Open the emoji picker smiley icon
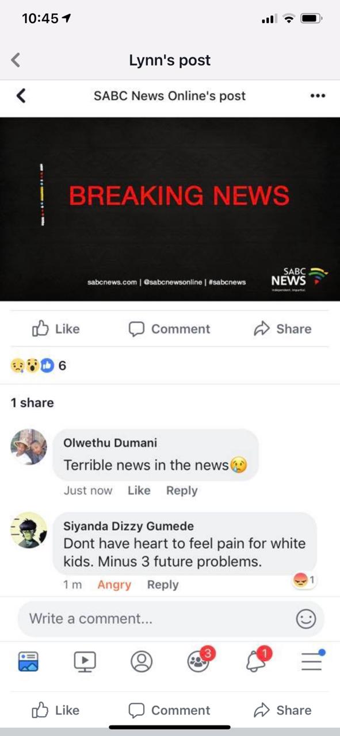Screen dimensions: 340x736 coord(306,619)
